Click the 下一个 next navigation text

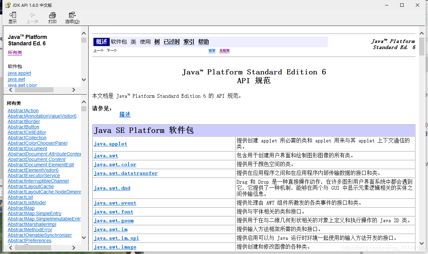(112, 51)
